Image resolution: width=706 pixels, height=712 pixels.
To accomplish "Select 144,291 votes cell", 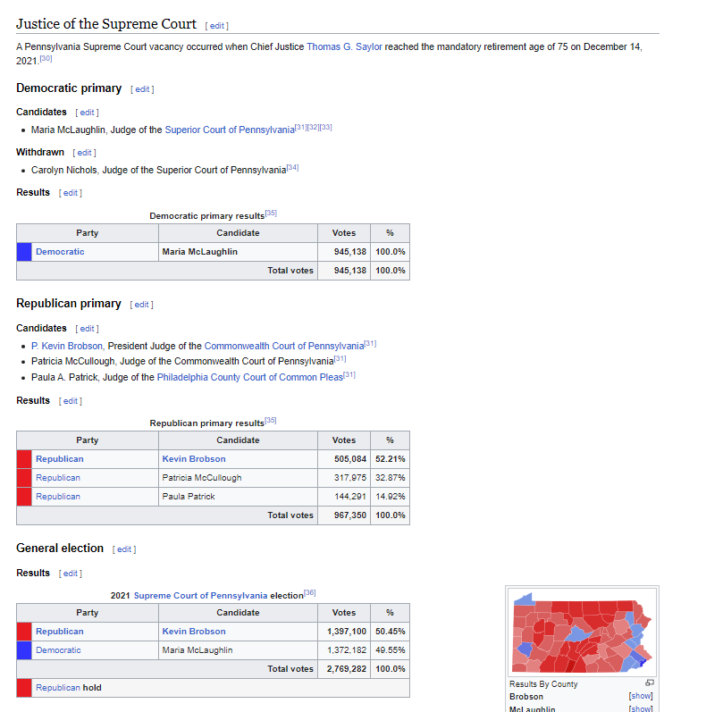I will point(344,497).
